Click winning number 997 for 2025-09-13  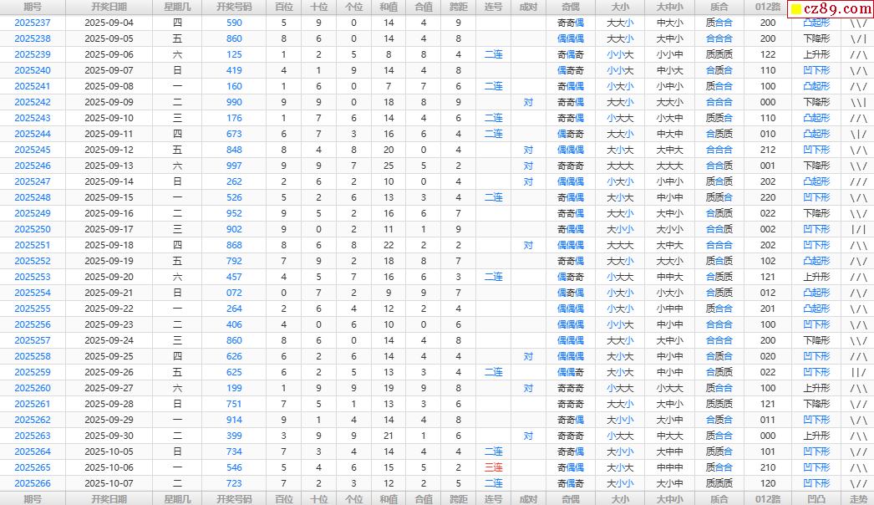[234, 166]
